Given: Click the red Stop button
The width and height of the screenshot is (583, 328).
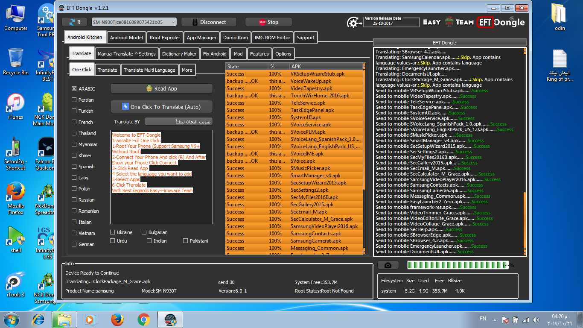Looking at the screenshot, I should (x=268, y=22).
